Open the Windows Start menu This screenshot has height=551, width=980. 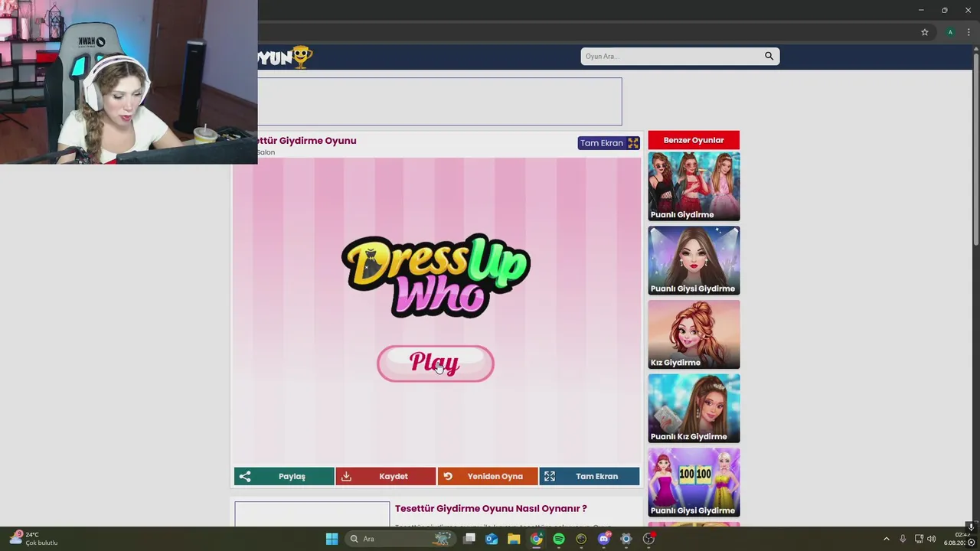[x=332, y=539]
